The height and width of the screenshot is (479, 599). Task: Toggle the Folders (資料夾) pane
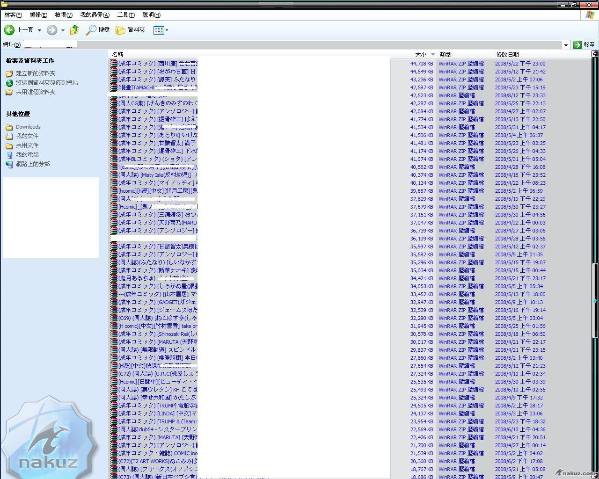point(131,30)
